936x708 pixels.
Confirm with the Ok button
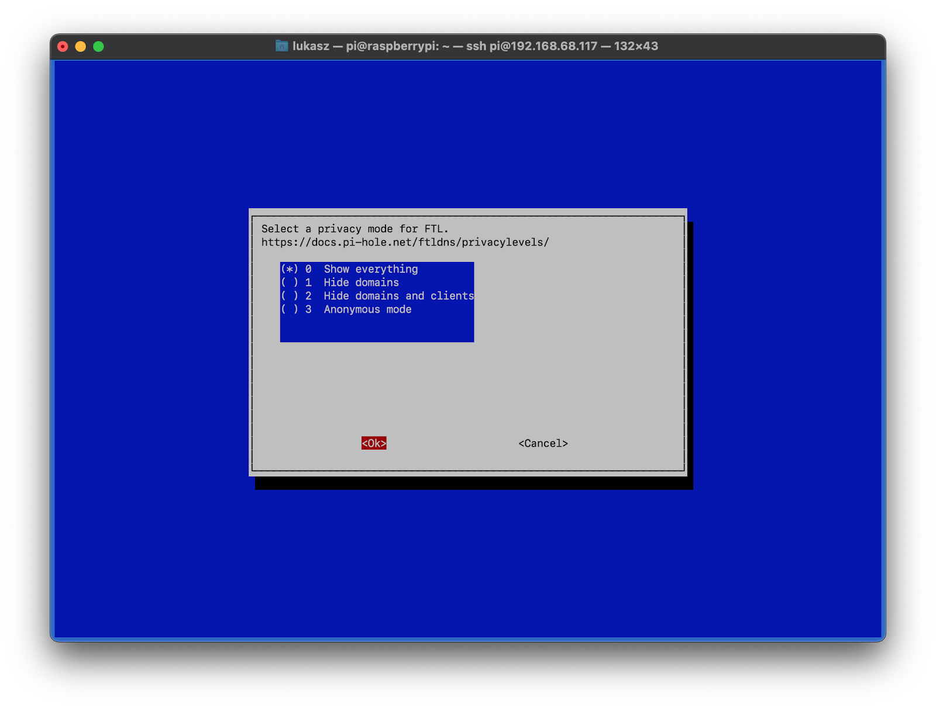[374, 443]
